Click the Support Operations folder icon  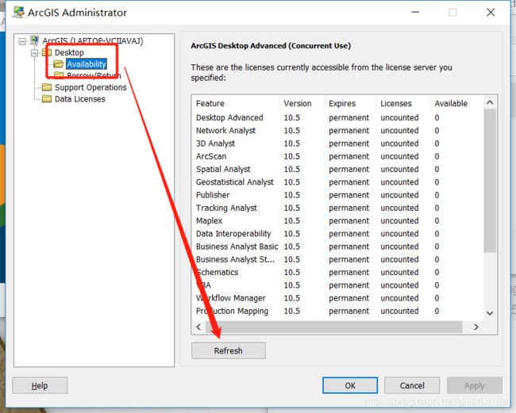click(47, 87)
